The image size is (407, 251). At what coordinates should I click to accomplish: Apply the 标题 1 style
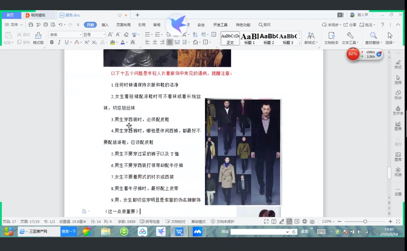pyautogui.click(x=249, y=38)
